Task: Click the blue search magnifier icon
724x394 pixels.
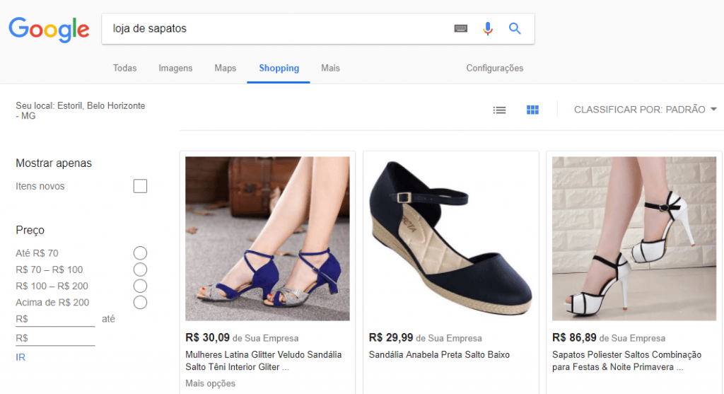Action: [x=515, y=28]
